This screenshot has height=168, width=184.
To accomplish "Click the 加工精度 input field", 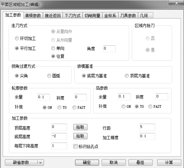I will [147, 136].
